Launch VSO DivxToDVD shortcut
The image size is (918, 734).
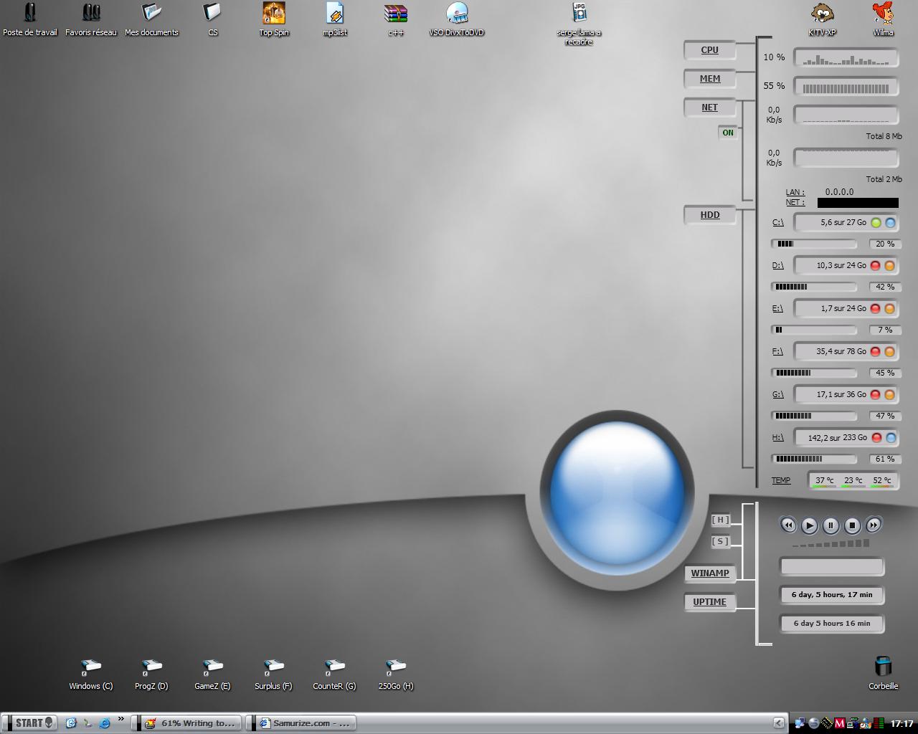pyautogui.click(x=457, y=19)
